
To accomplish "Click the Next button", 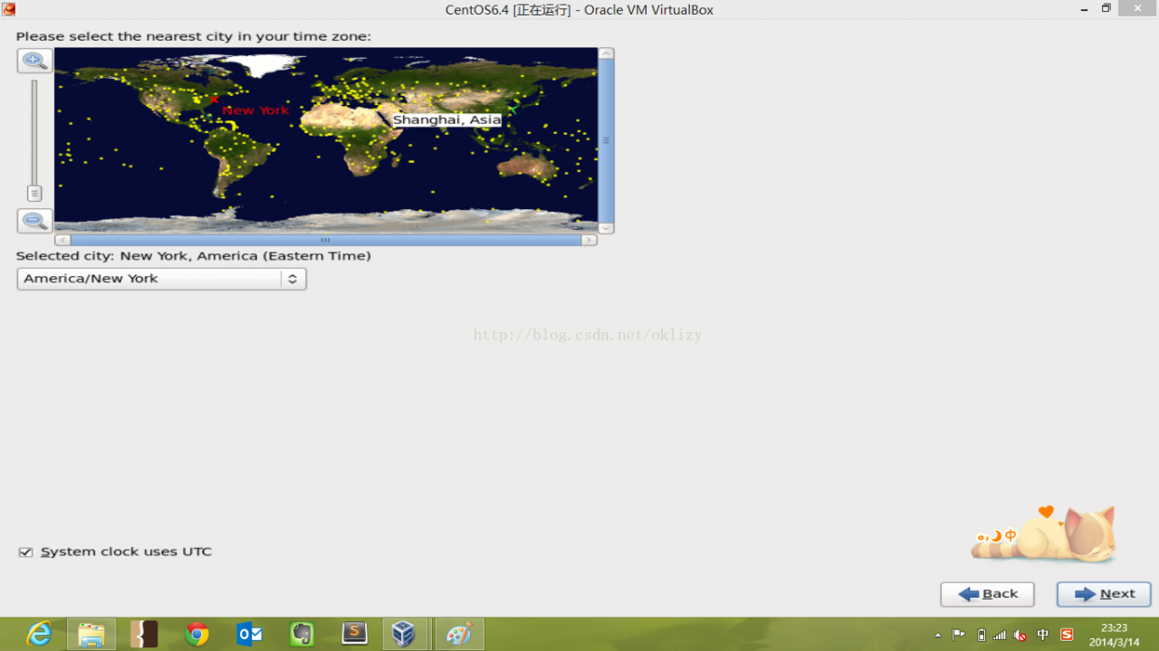I will pos(1104,594).
